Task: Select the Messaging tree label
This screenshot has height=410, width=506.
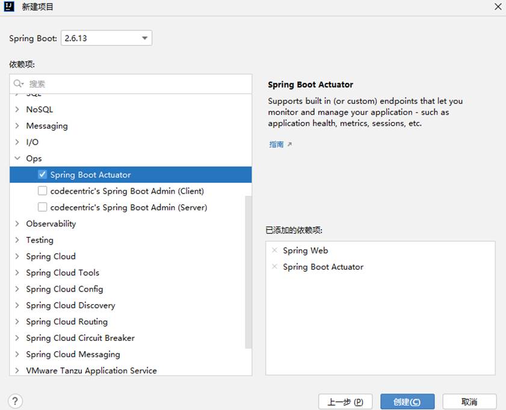Action: (47, 126)
